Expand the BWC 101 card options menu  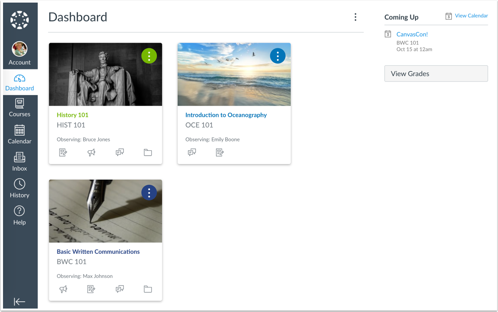pyautogui.click(x=149, y=192)
